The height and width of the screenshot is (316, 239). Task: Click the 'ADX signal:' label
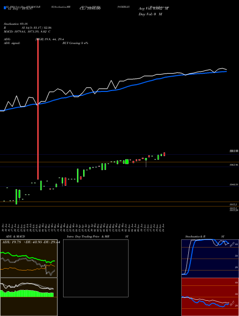pos(12,43)
